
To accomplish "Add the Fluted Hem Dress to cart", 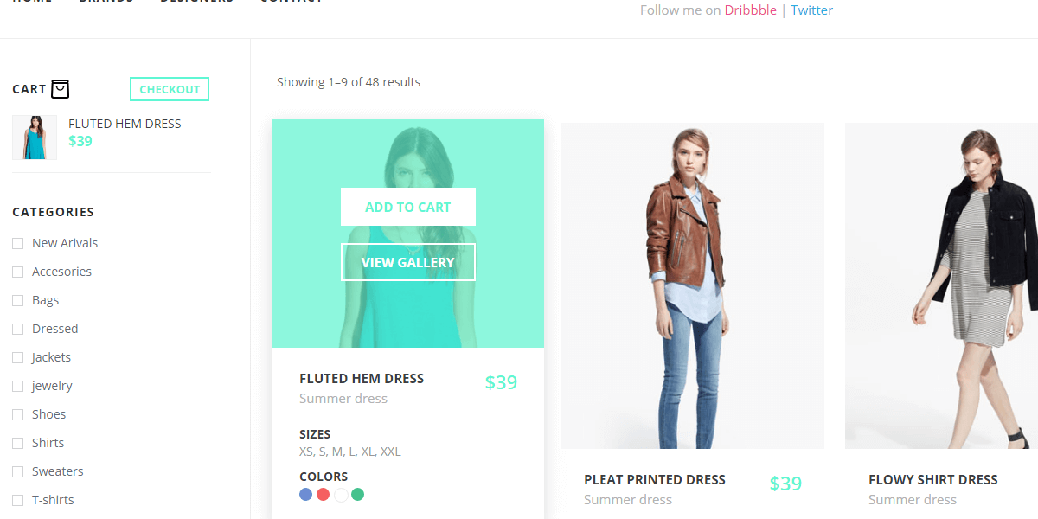I will point(407,207).
